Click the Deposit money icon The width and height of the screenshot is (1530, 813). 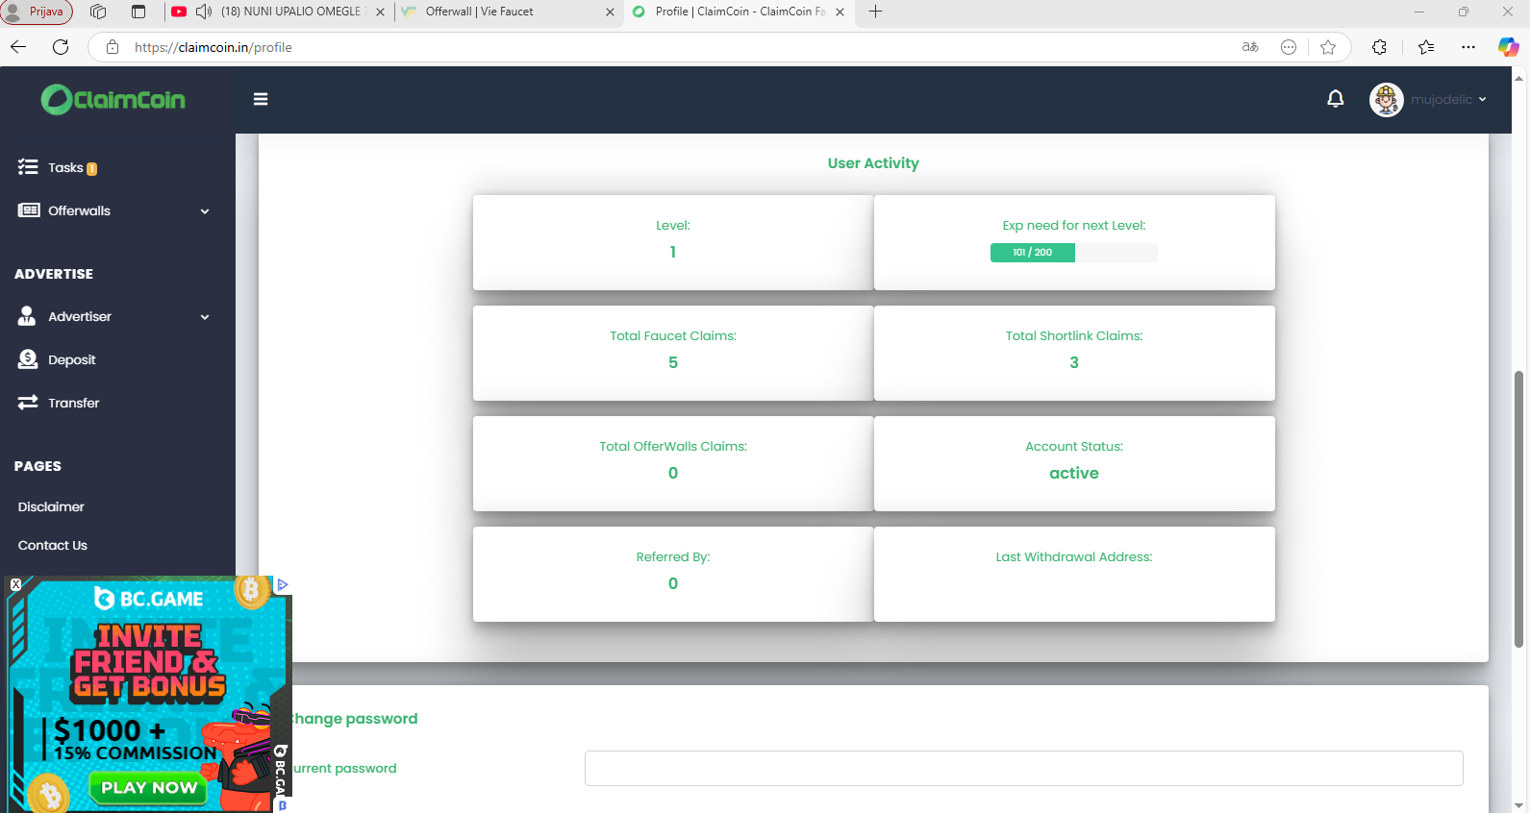point(28,358)
